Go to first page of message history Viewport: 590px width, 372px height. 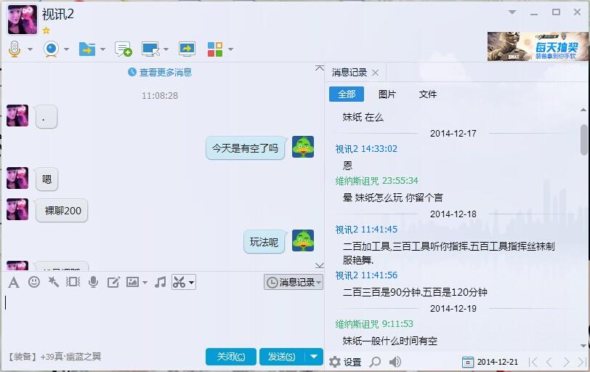point(533,362)
